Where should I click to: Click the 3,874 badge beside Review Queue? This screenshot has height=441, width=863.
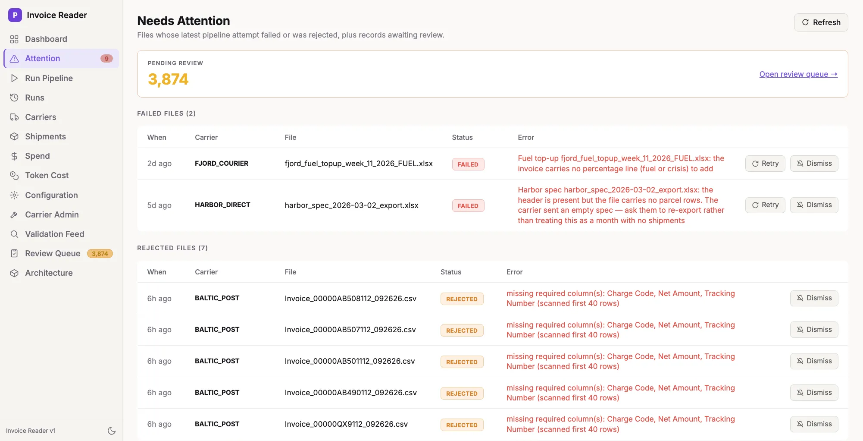pos(100,254)
